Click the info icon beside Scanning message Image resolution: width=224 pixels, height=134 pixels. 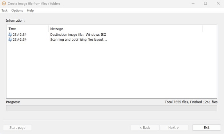tap(10, 39)
